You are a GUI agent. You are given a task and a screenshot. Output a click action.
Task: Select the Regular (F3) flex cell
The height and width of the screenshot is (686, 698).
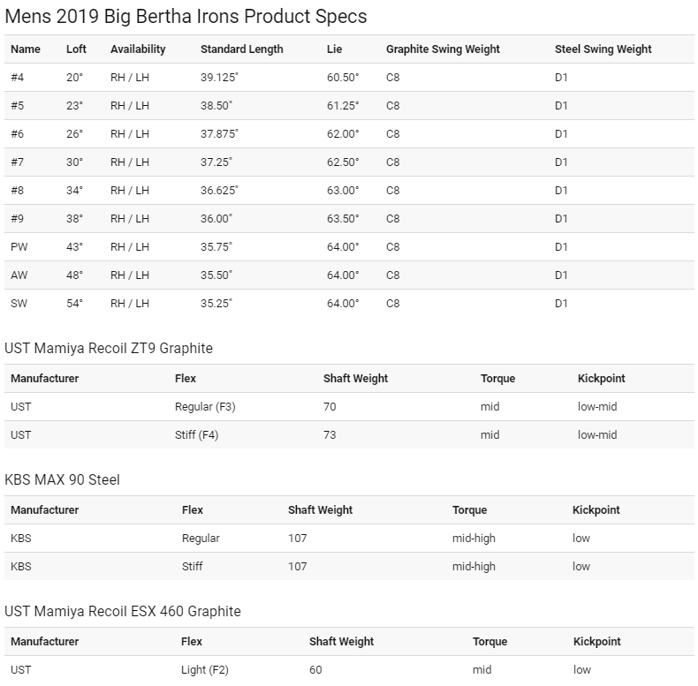[205, 407]
